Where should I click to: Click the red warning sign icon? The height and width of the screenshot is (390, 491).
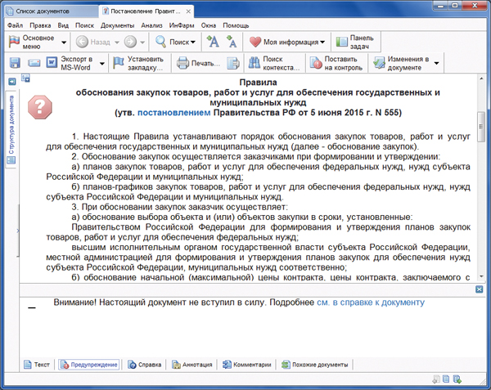tap(39, 105)
